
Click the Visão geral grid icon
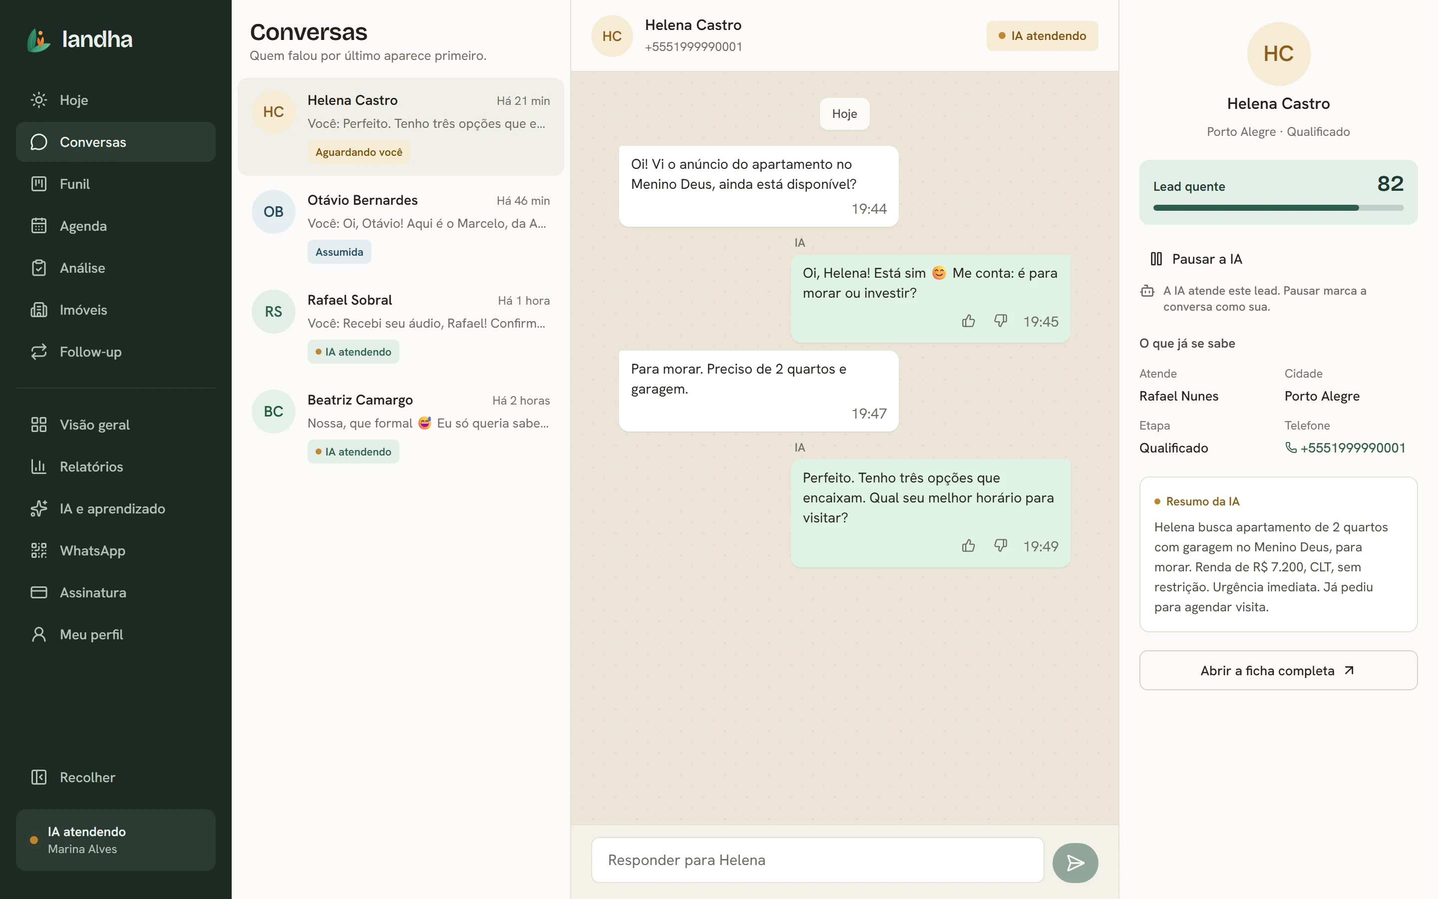pyautogui.click(x=38, y=425)
